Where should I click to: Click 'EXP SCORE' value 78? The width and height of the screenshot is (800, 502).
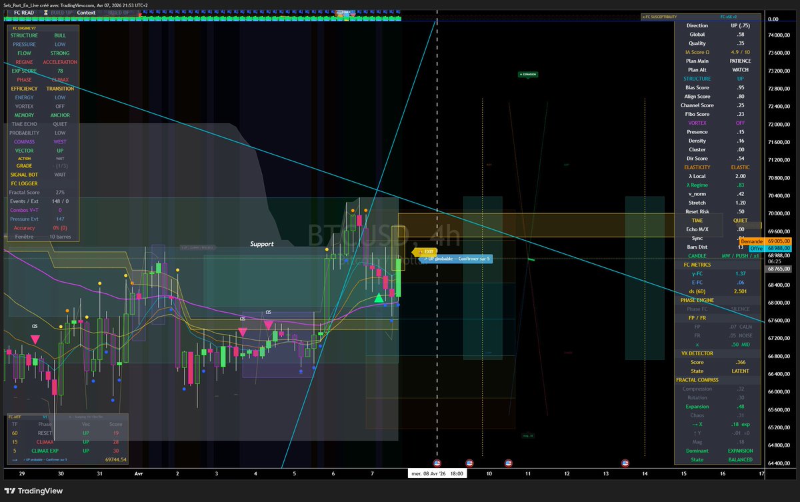60,71
